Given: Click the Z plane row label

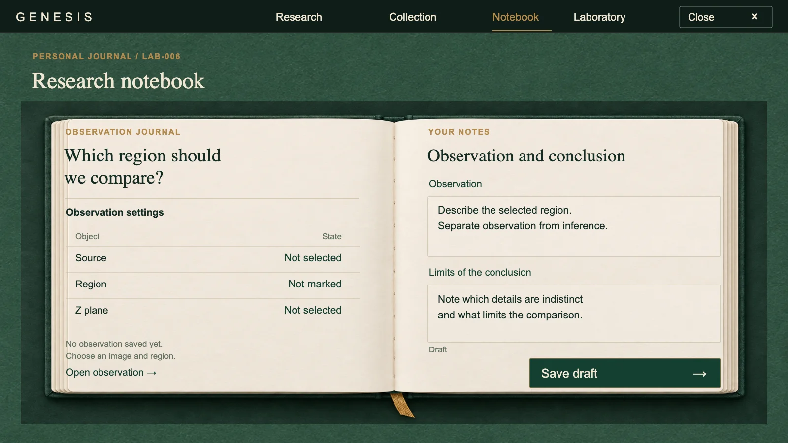Looking at the screenshot, I should pyautogui.click(x=92, y=310).
